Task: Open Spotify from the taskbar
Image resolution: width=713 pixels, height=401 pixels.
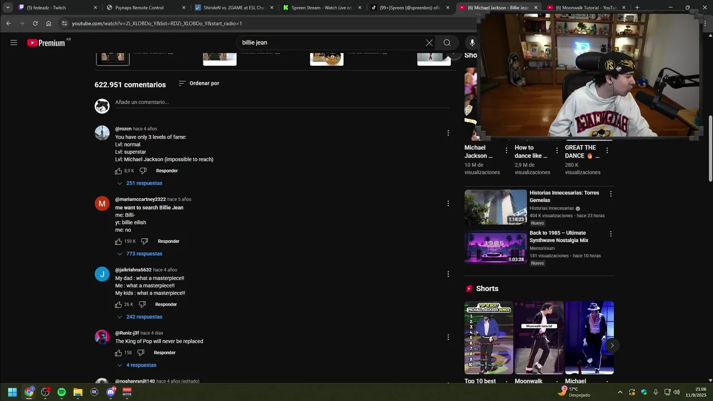Action: click(x=61, y=392)
